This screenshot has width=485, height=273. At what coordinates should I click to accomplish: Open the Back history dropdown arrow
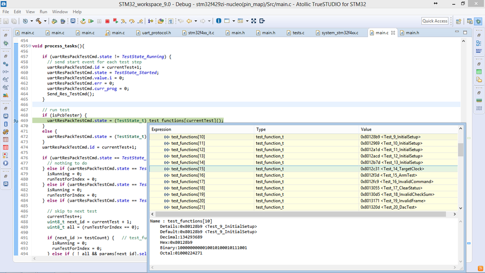(x=196, y=21)
